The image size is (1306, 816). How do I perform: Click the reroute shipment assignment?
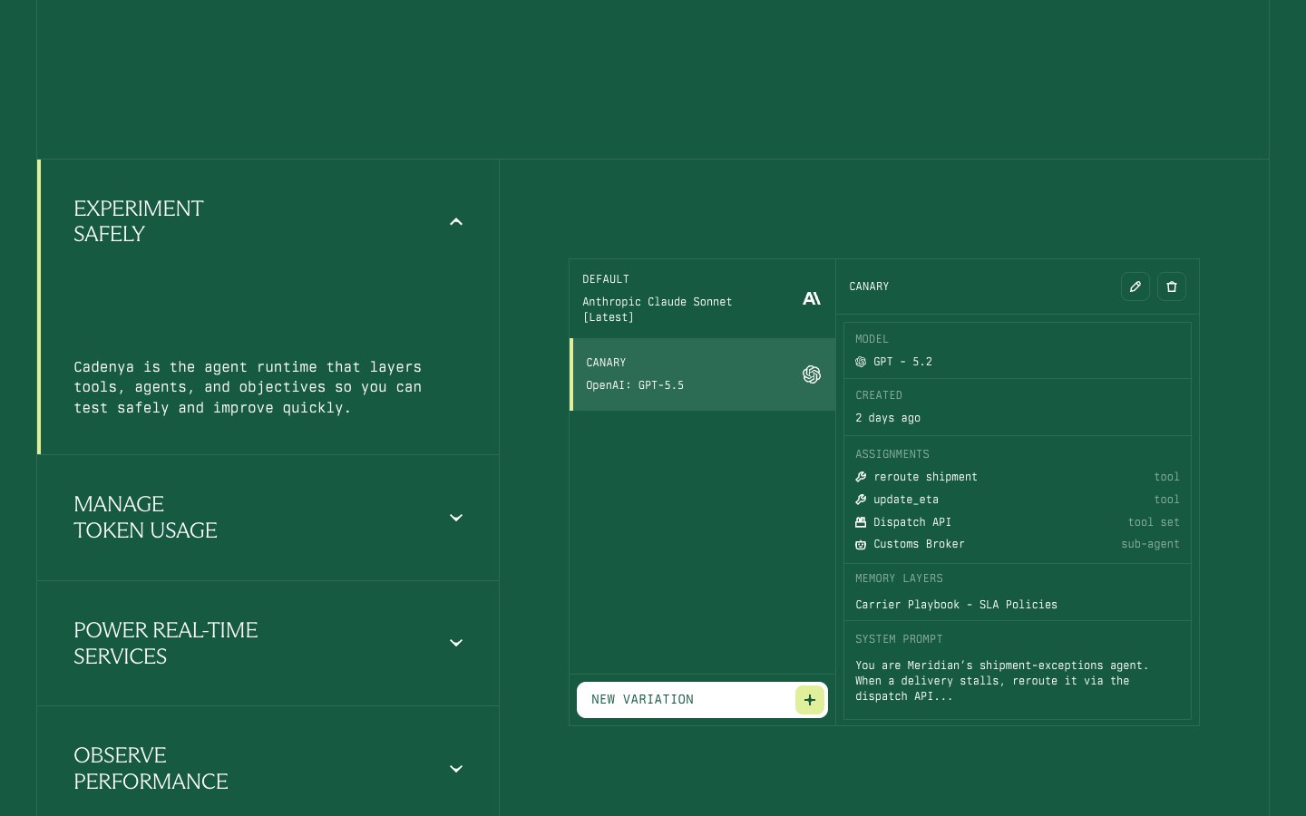pyautogui.click(x=1018, y=477)
